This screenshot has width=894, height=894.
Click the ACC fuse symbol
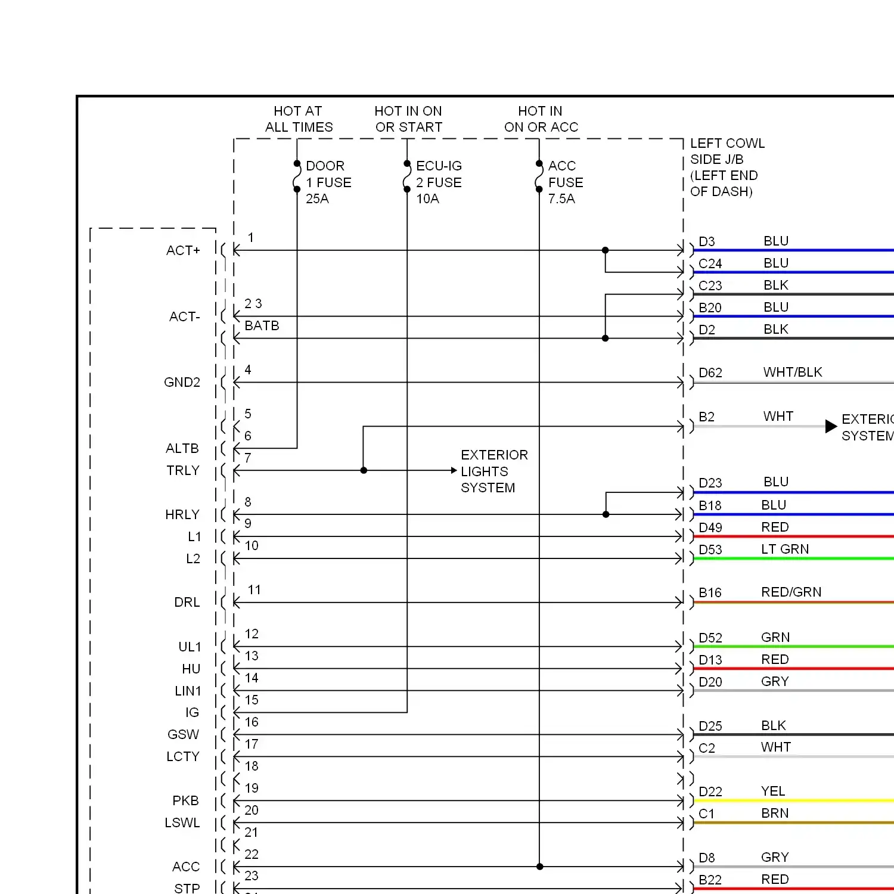click(x=539, y=176)
